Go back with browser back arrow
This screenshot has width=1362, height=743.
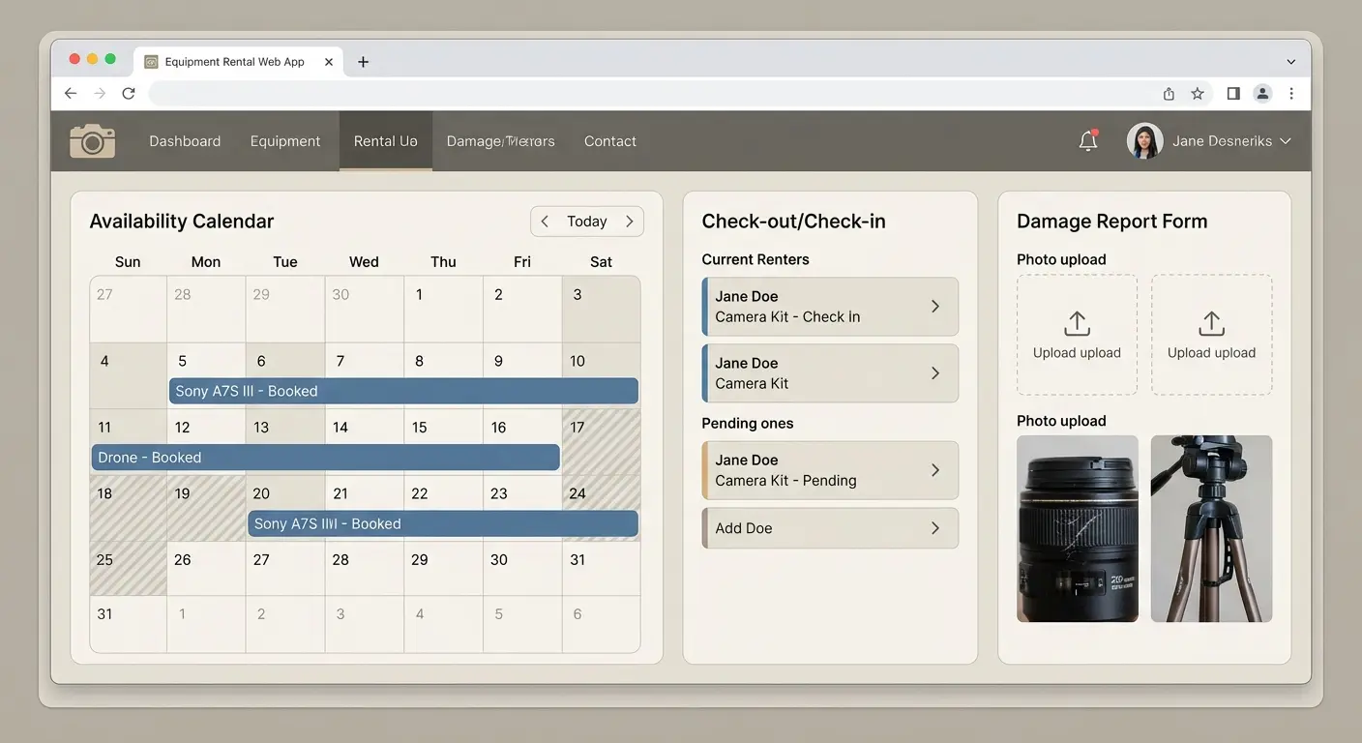tap(71, 94)
